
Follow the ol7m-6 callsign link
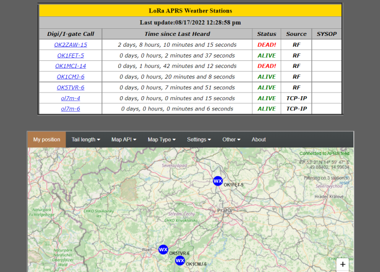(x=71, y=109)
